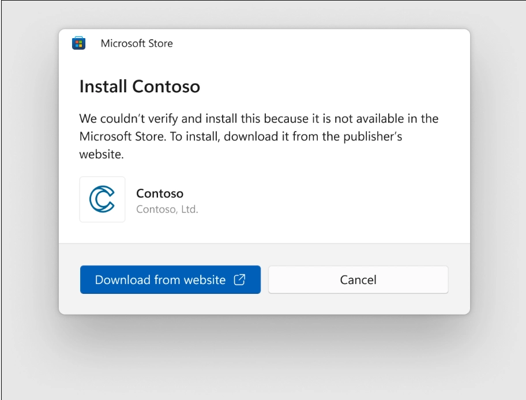This screenshot has height=400, width=526.
Task: Cancel the Contoso install dialog
Action: point(358,279)
